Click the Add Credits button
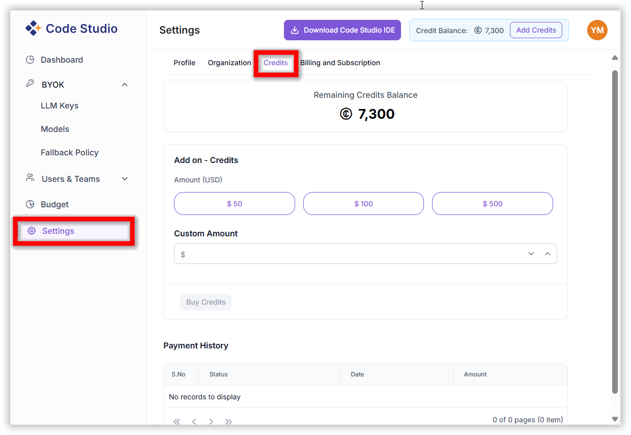 pos(536,30)
